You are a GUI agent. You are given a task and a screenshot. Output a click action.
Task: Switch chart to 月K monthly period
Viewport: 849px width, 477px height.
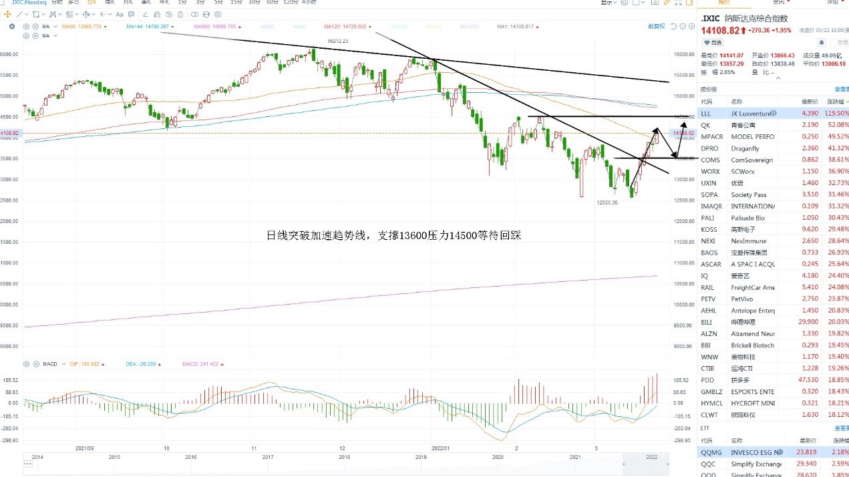click(x=128, y=3)
